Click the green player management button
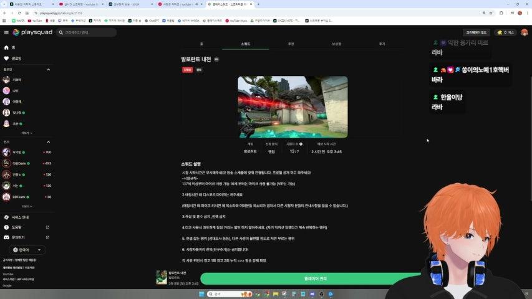 pyautogui.click(x=311, y=278)
